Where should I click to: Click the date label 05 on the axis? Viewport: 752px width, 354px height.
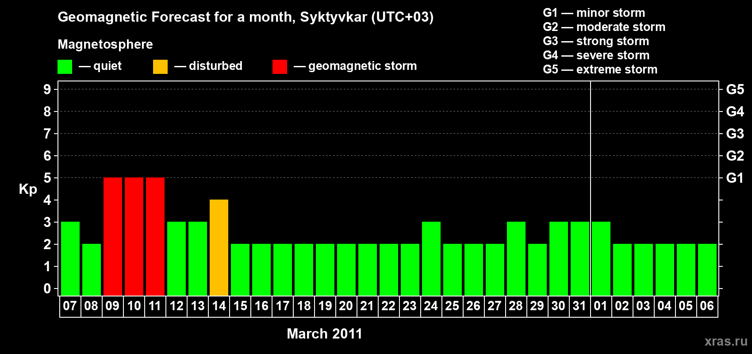[686, 306]
